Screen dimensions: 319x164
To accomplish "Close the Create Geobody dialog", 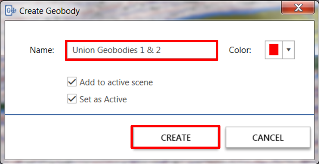I will click(x=299, y=8).
